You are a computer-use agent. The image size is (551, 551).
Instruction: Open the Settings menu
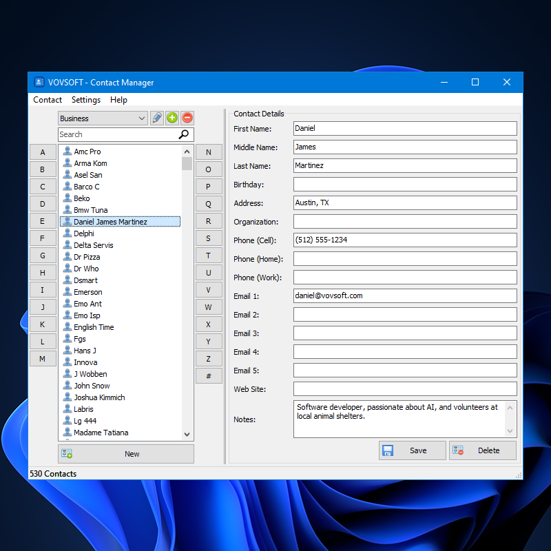pyautogui.click(x=85, y=100)
